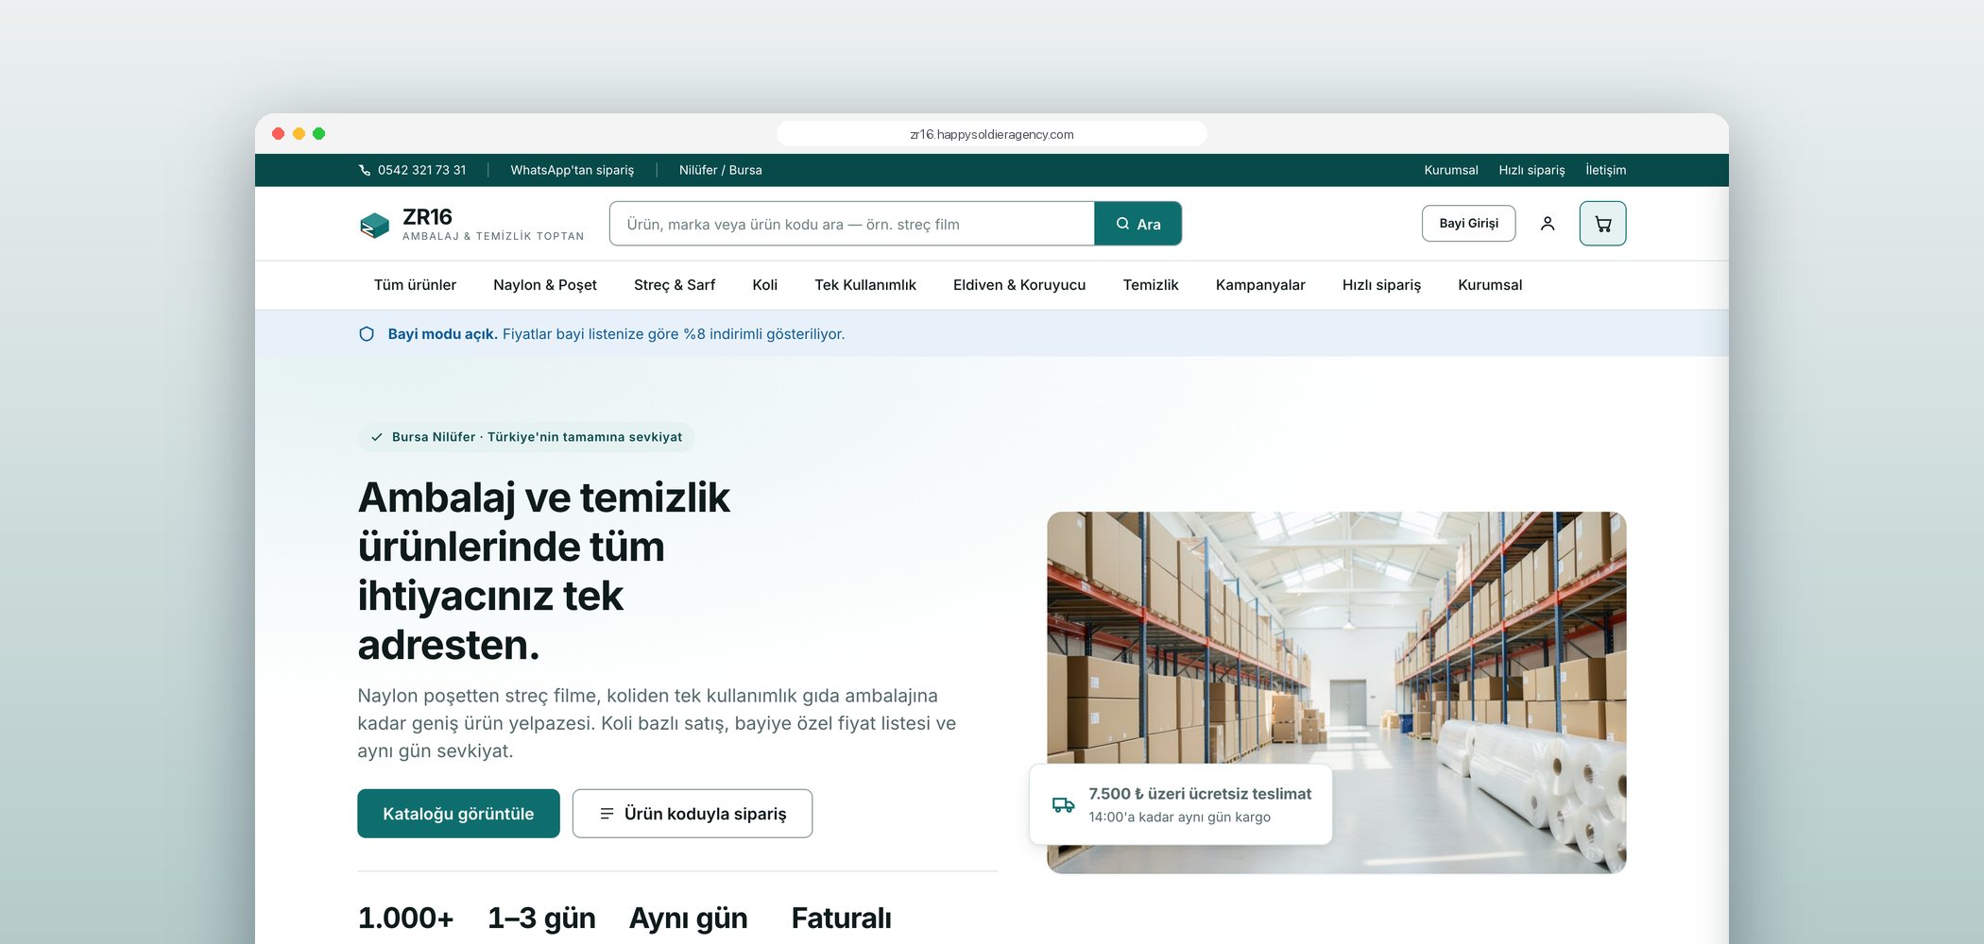Click the ZR16 brand name text
Screen dimensions: 1984x944
[x=427, y=217]
